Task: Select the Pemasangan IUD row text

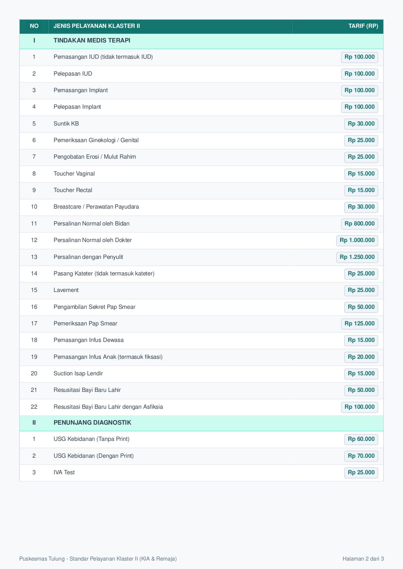Action: 103,57
